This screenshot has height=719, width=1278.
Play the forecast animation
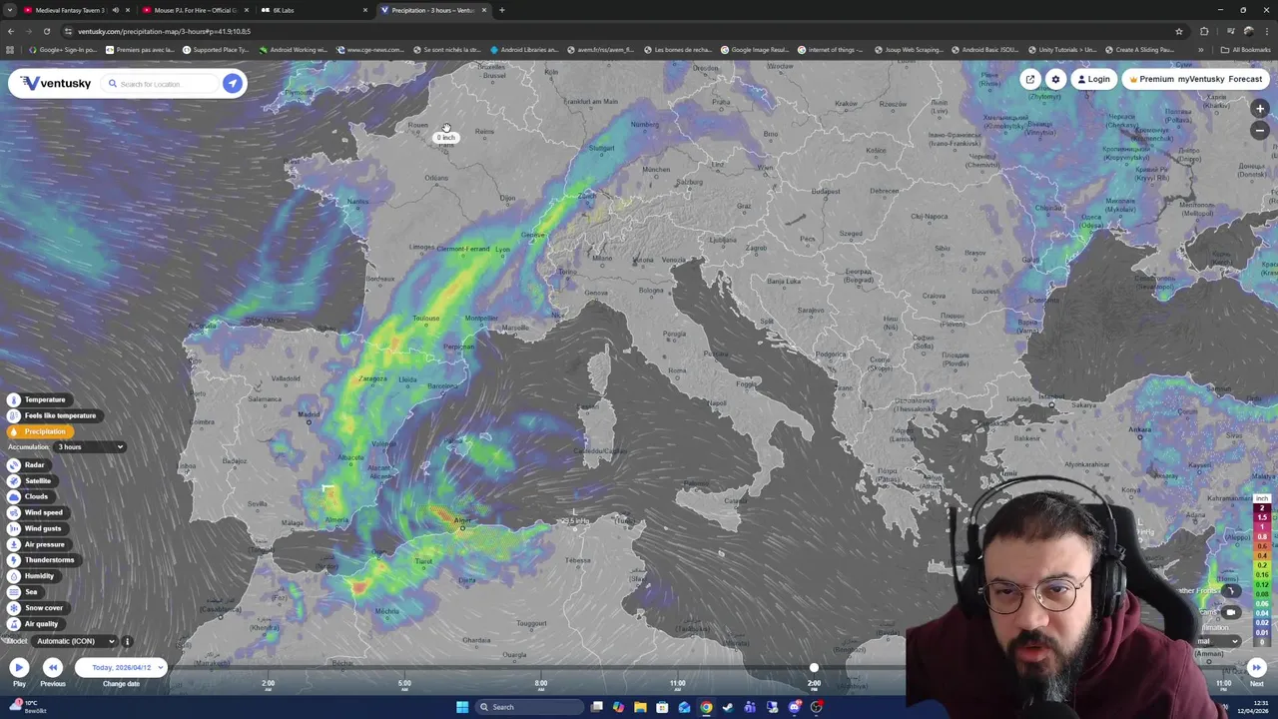19,667
